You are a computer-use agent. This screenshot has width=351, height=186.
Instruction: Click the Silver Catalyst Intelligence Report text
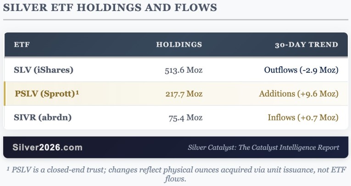263,148
